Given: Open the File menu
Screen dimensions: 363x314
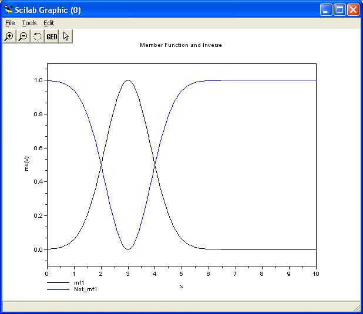Looking at the screenshot, I should (x=10, y=23).
